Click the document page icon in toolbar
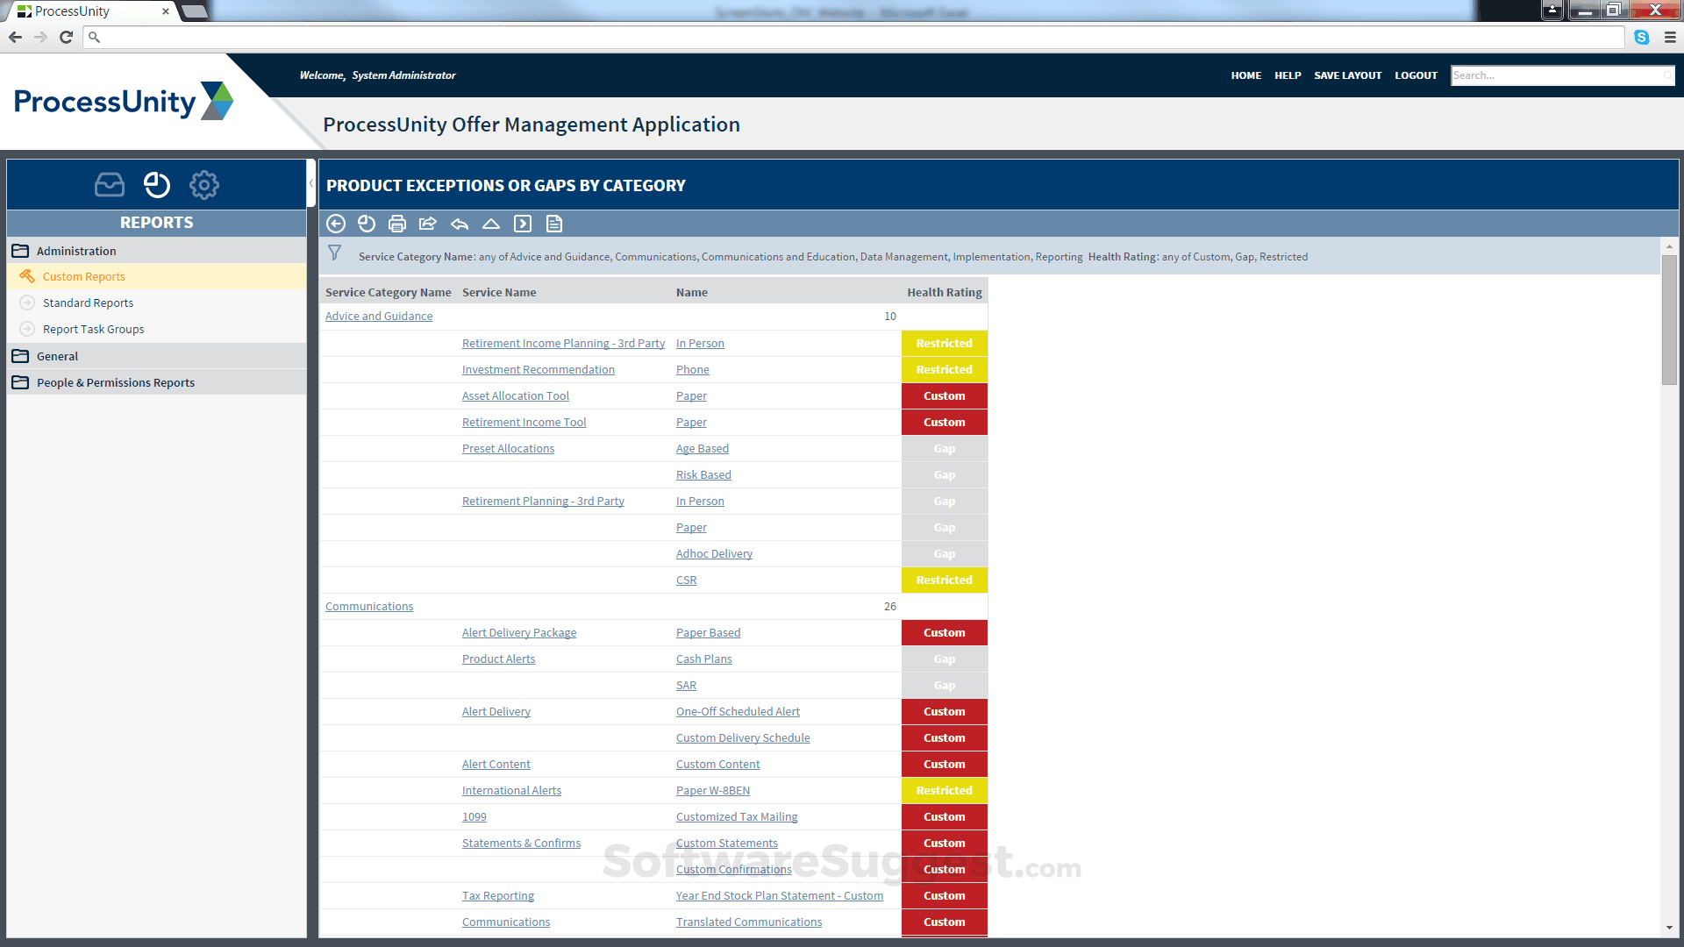The height and width of the screenshot is (947, 1684). pos(554,224)
